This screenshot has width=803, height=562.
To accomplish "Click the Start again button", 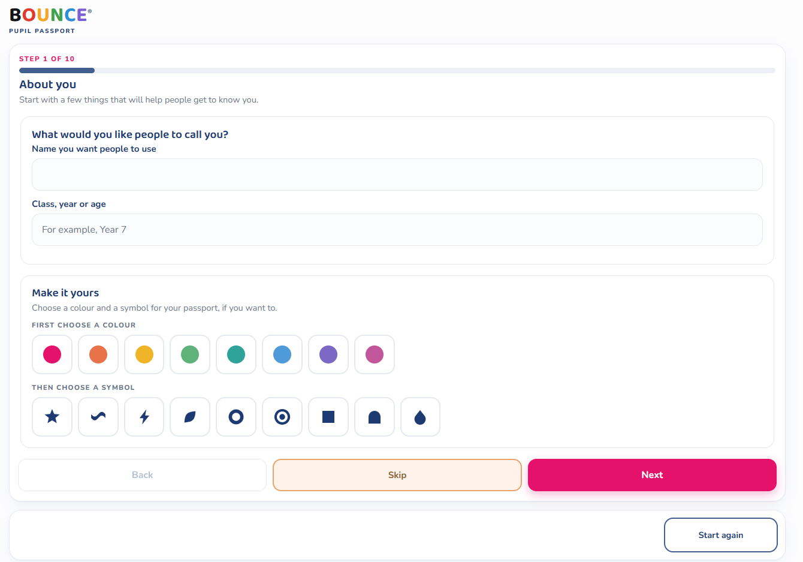I will [721, 535].
